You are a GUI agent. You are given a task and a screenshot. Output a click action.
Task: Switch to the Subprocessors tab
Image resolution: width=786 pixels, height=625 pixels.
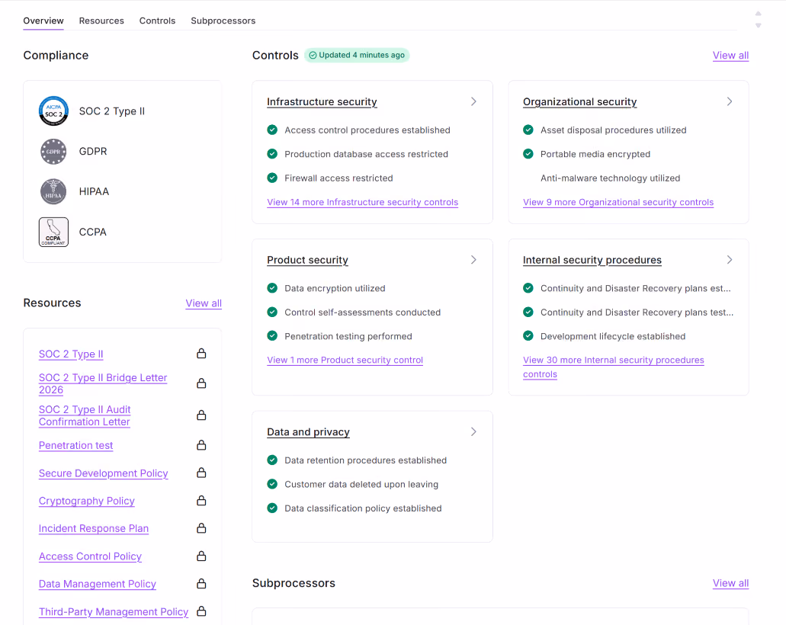tap(223, 21)
